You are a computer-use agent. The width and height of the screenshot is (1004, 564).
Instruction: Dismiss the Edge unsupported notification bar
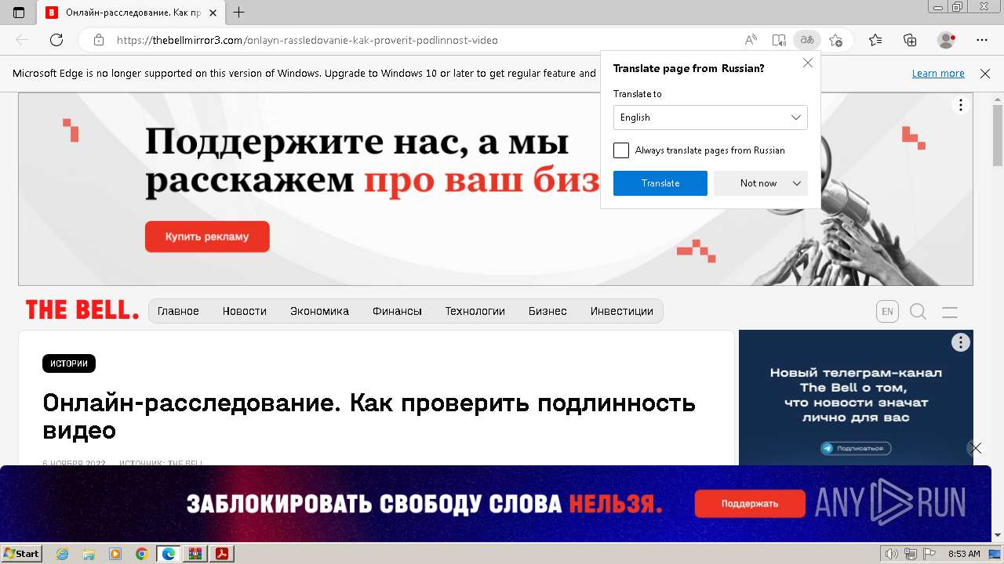click(985, 74)
